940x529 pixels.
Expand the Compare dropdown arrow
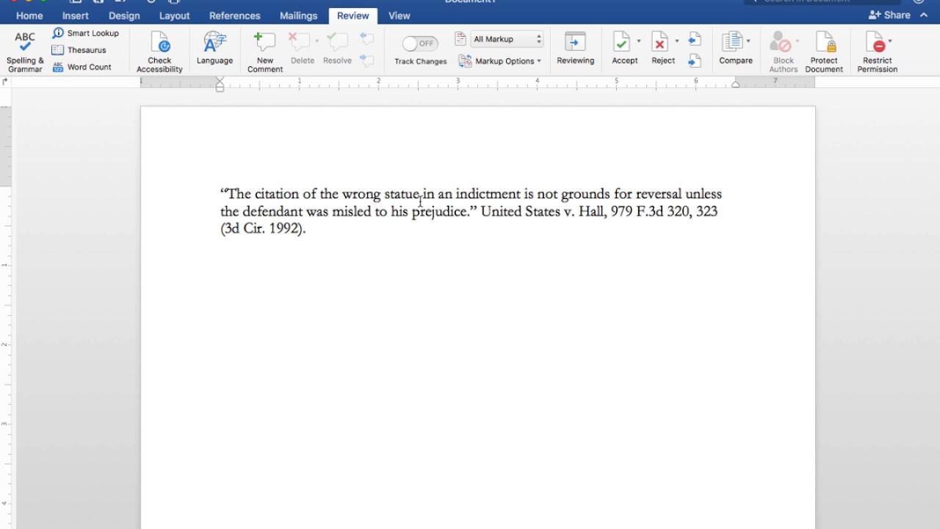748,41
